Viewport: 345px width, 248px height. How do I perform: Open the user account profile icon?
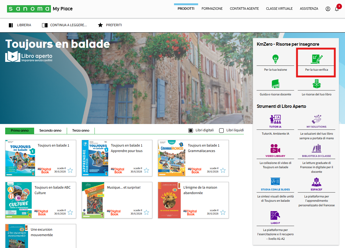[328, 9]
